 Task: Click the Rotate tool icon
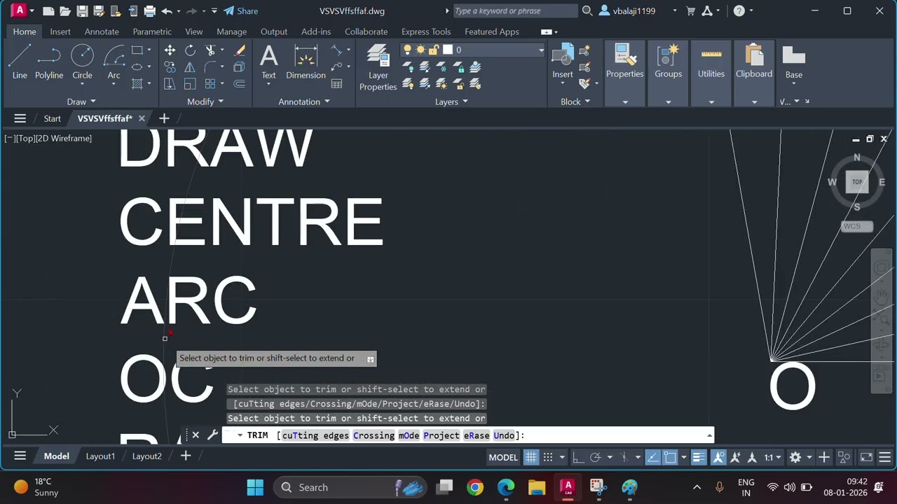coord(190,50)
